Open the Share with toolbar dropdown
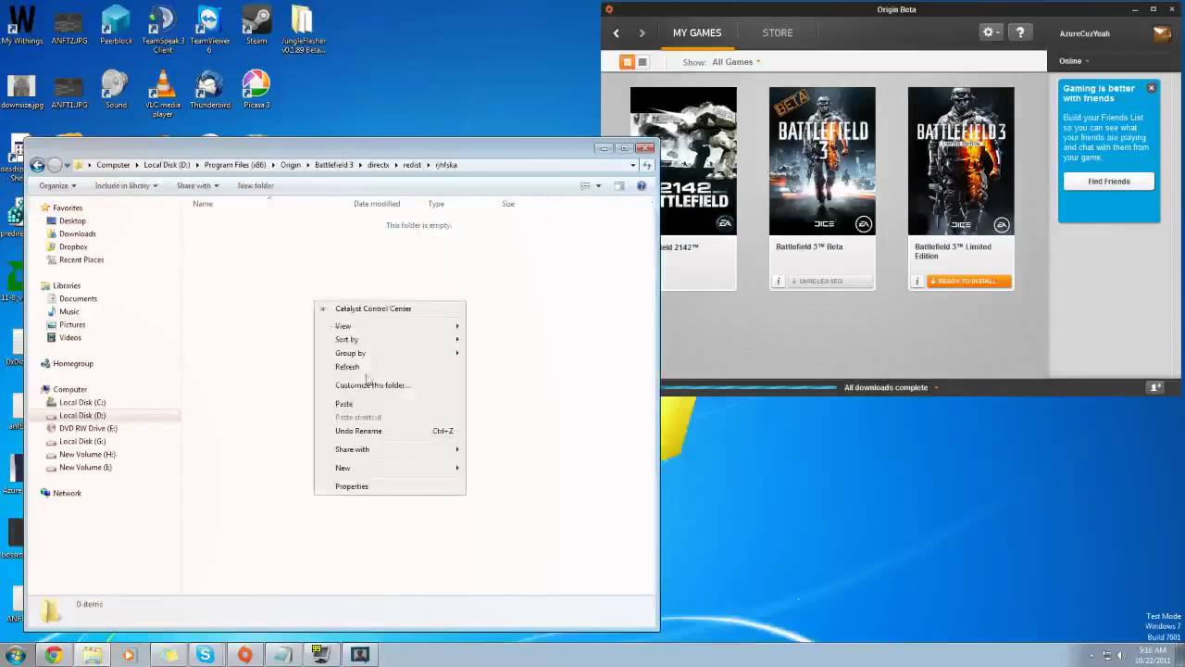Screen dimensions: 1185x667 point(197,185)
